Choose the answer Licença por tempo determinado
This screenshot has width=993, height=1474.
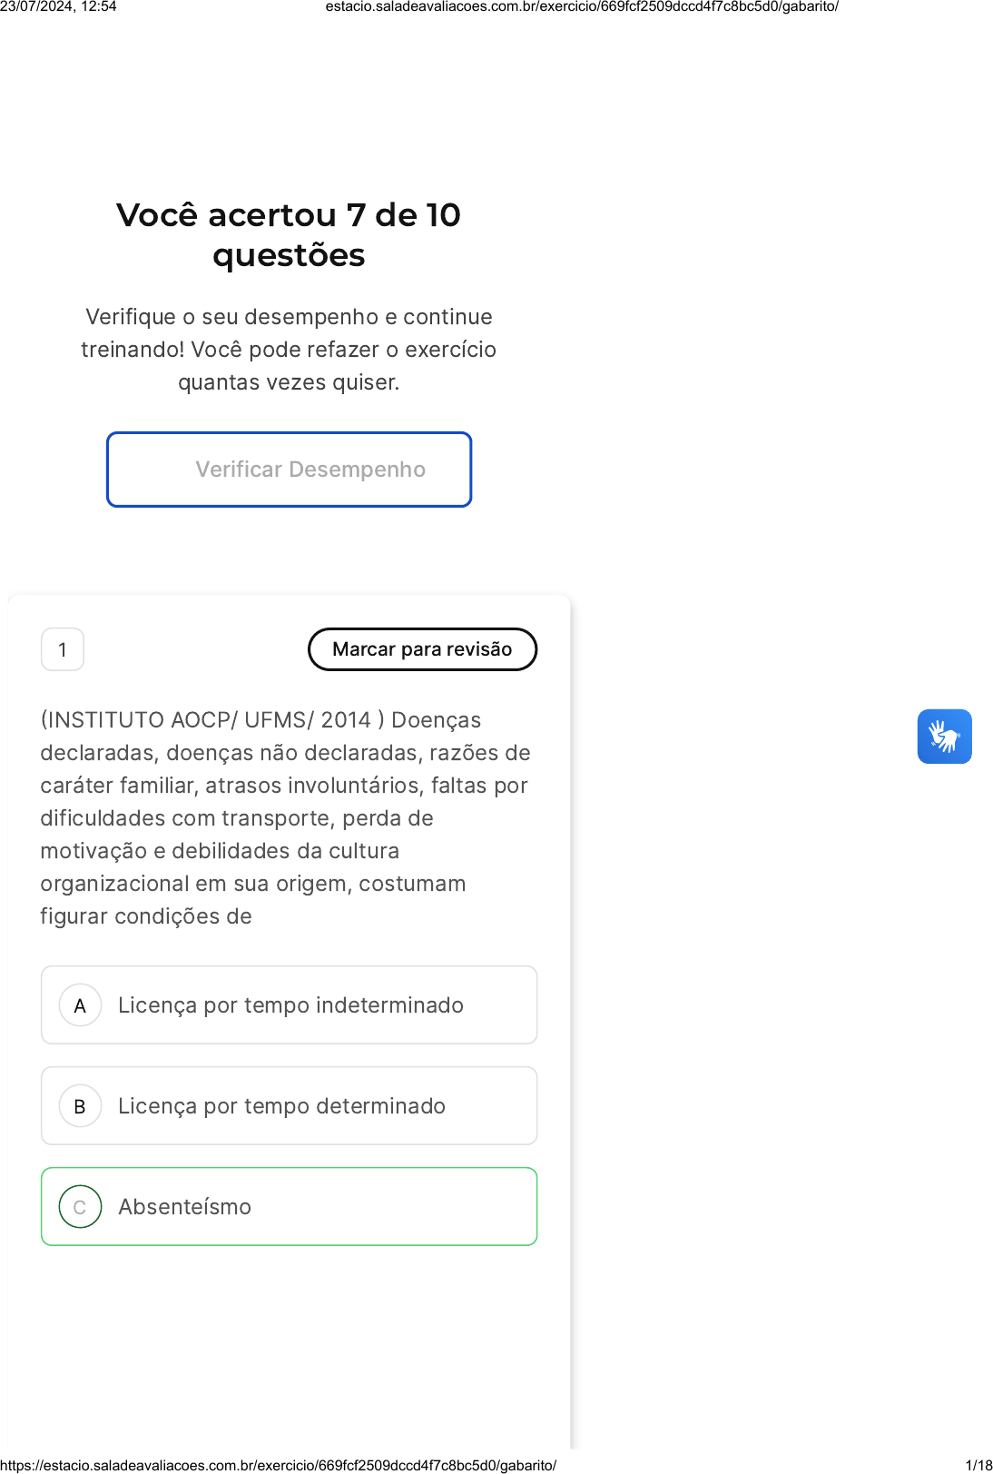[x=289, y=1106]
